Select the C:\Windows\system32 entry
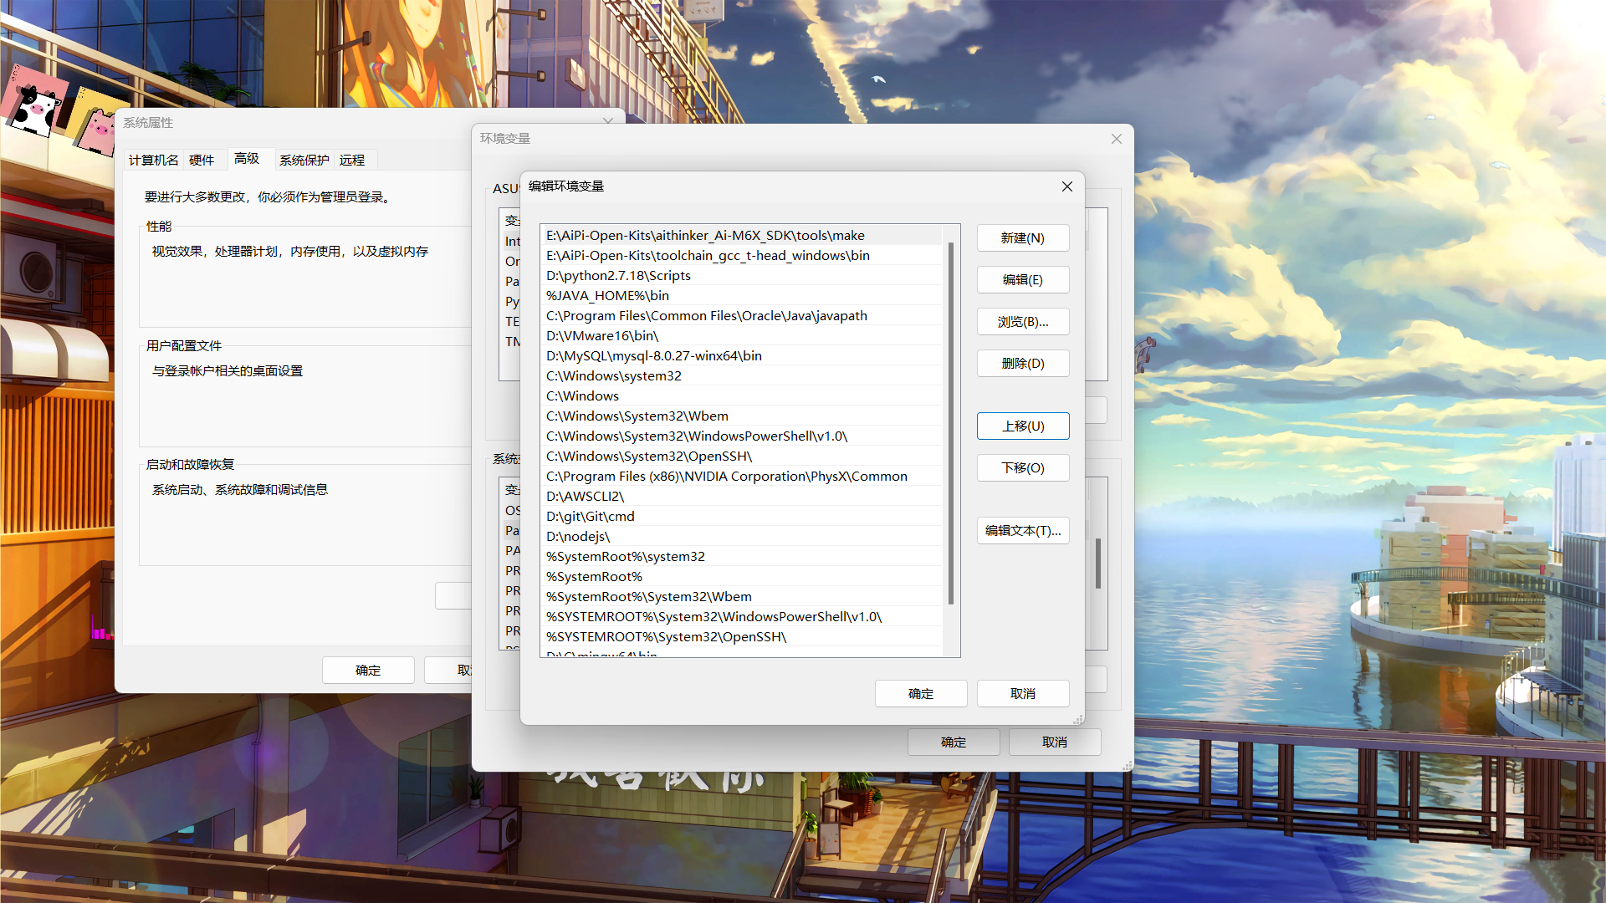This screenshot has height=903, width=1606. pyautogui.click(x=741, y=376)
